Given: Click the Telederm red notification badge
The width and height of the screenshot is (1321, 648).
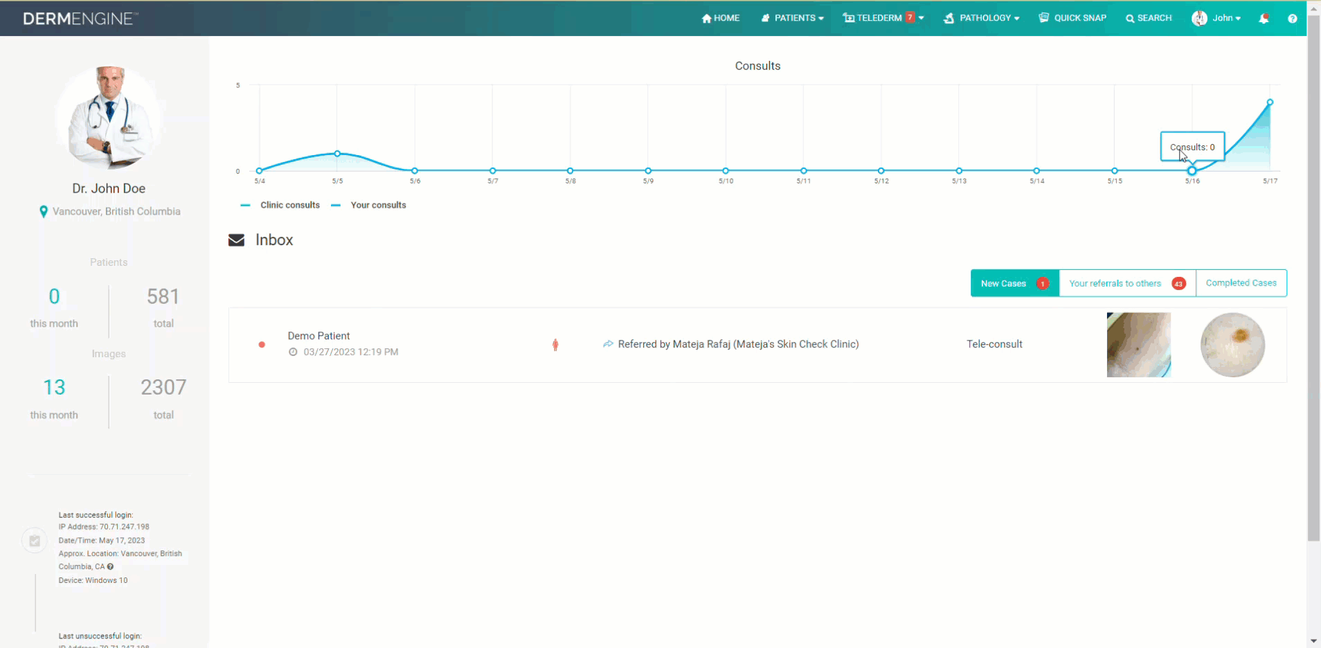Looking at the screenshot, I should 910,17.
